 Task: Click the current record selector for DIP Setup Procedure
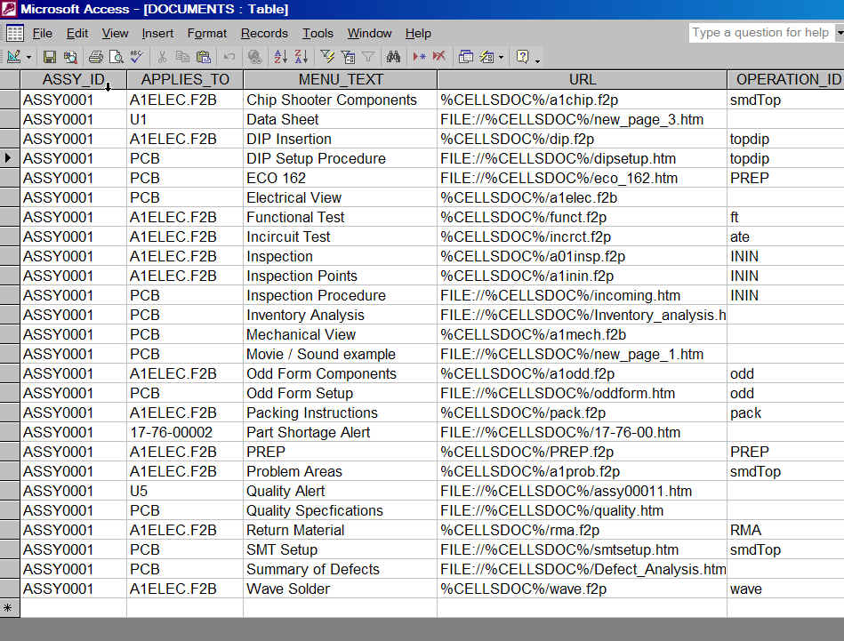click(x=10, y=158)
